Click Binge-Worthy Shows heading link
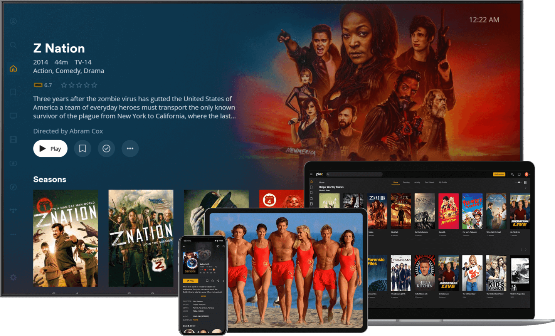 click(331, 187)
